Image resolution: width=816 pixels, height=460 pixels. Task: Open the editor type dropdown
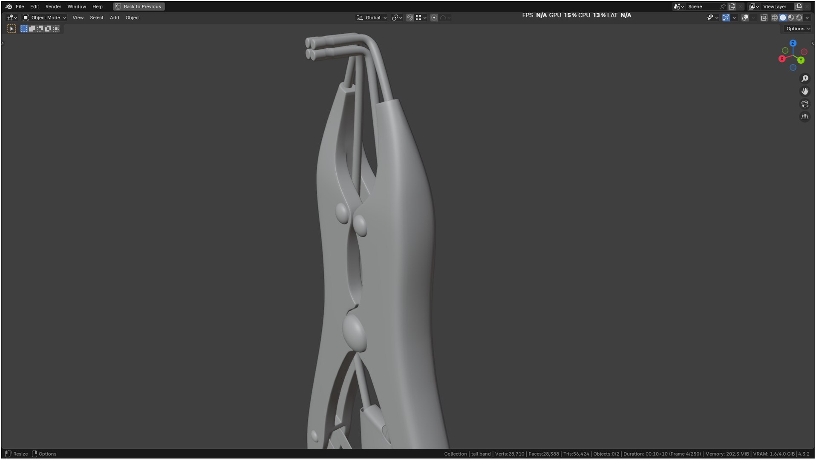click(x=12, y=17)
